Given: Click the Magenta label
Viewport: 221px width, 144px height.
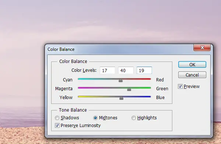Looking at the screenshot, I should pyautogui.click(x=64, y=89).
